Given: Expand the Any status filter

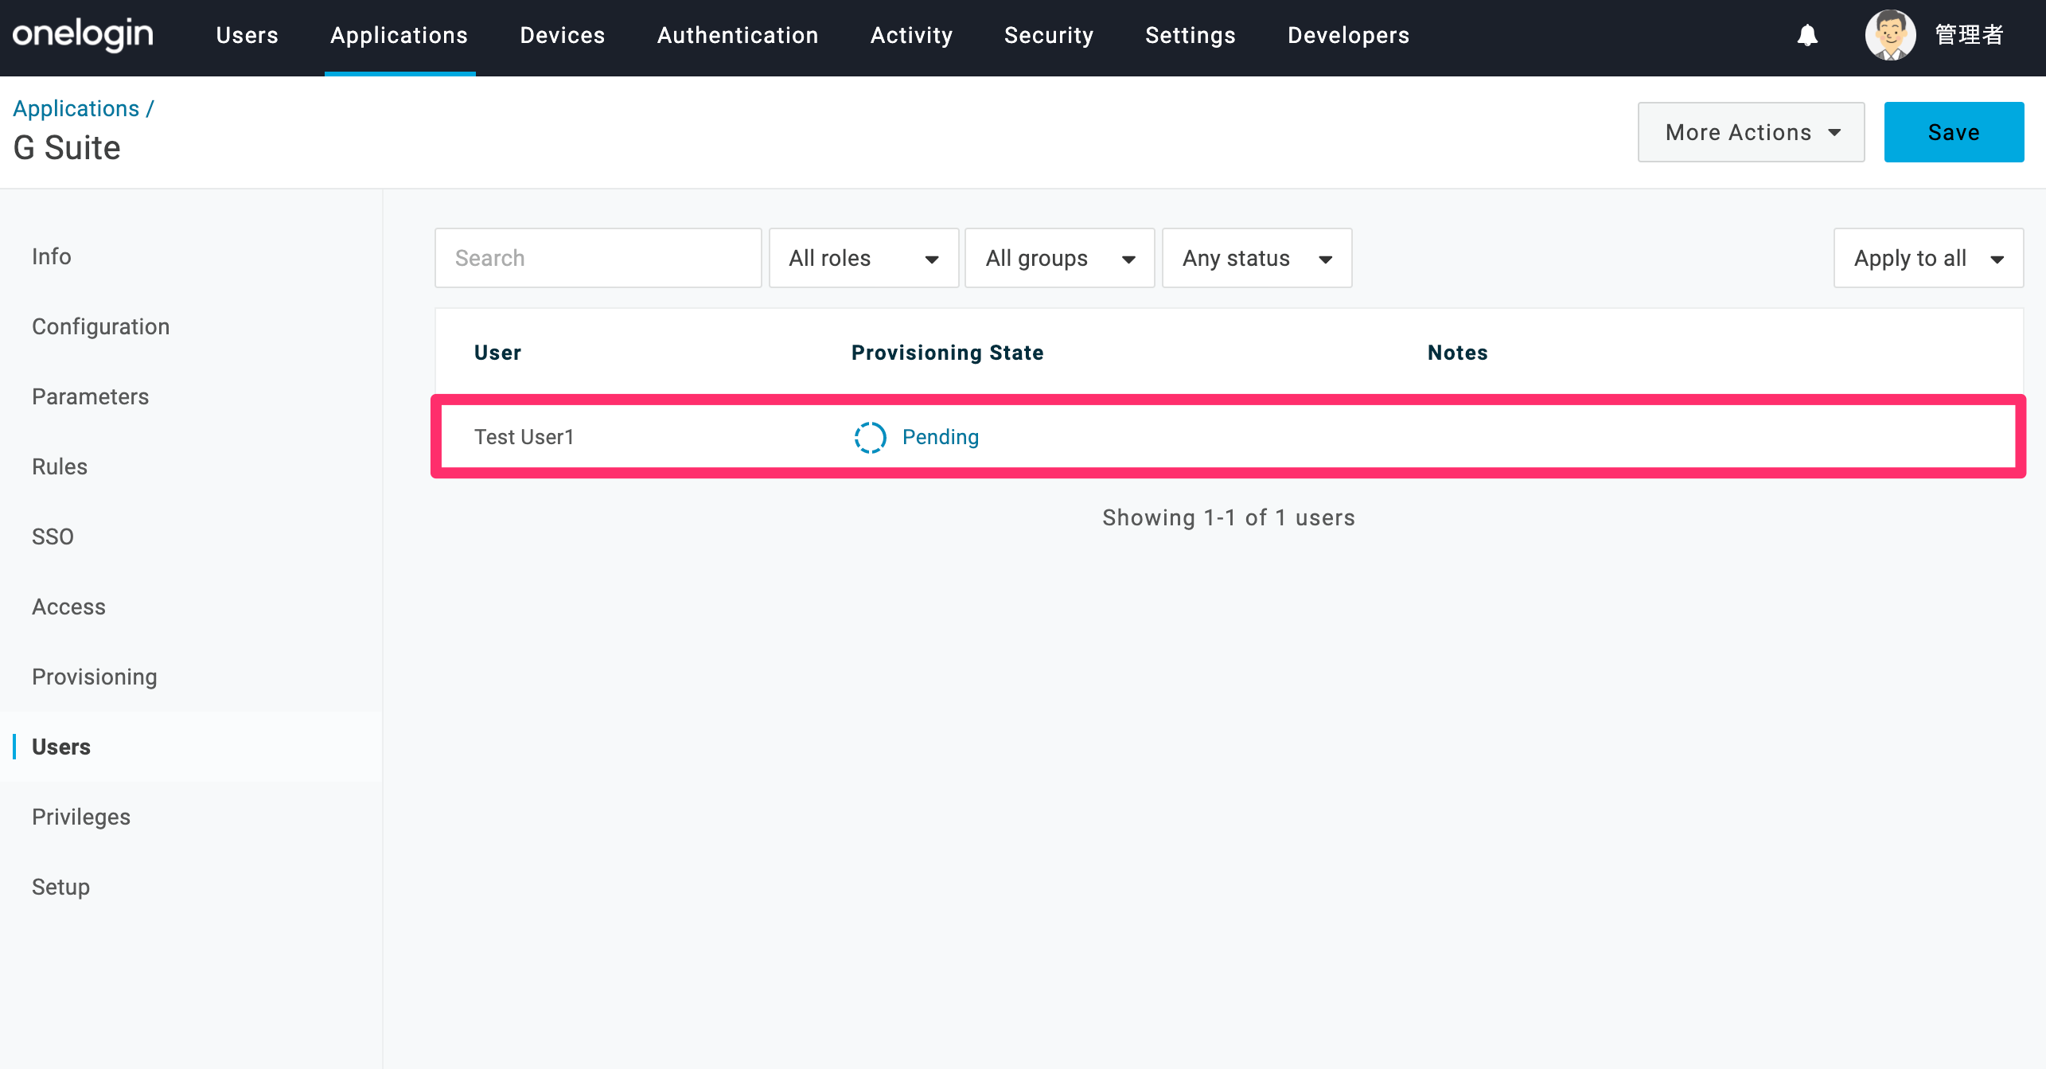Looking at the screenshot, I should tap(1257, 258).
